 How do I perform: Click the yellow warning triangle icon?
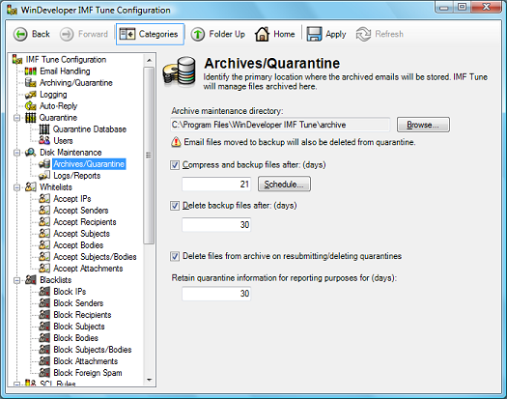click(x=176, y=142)
